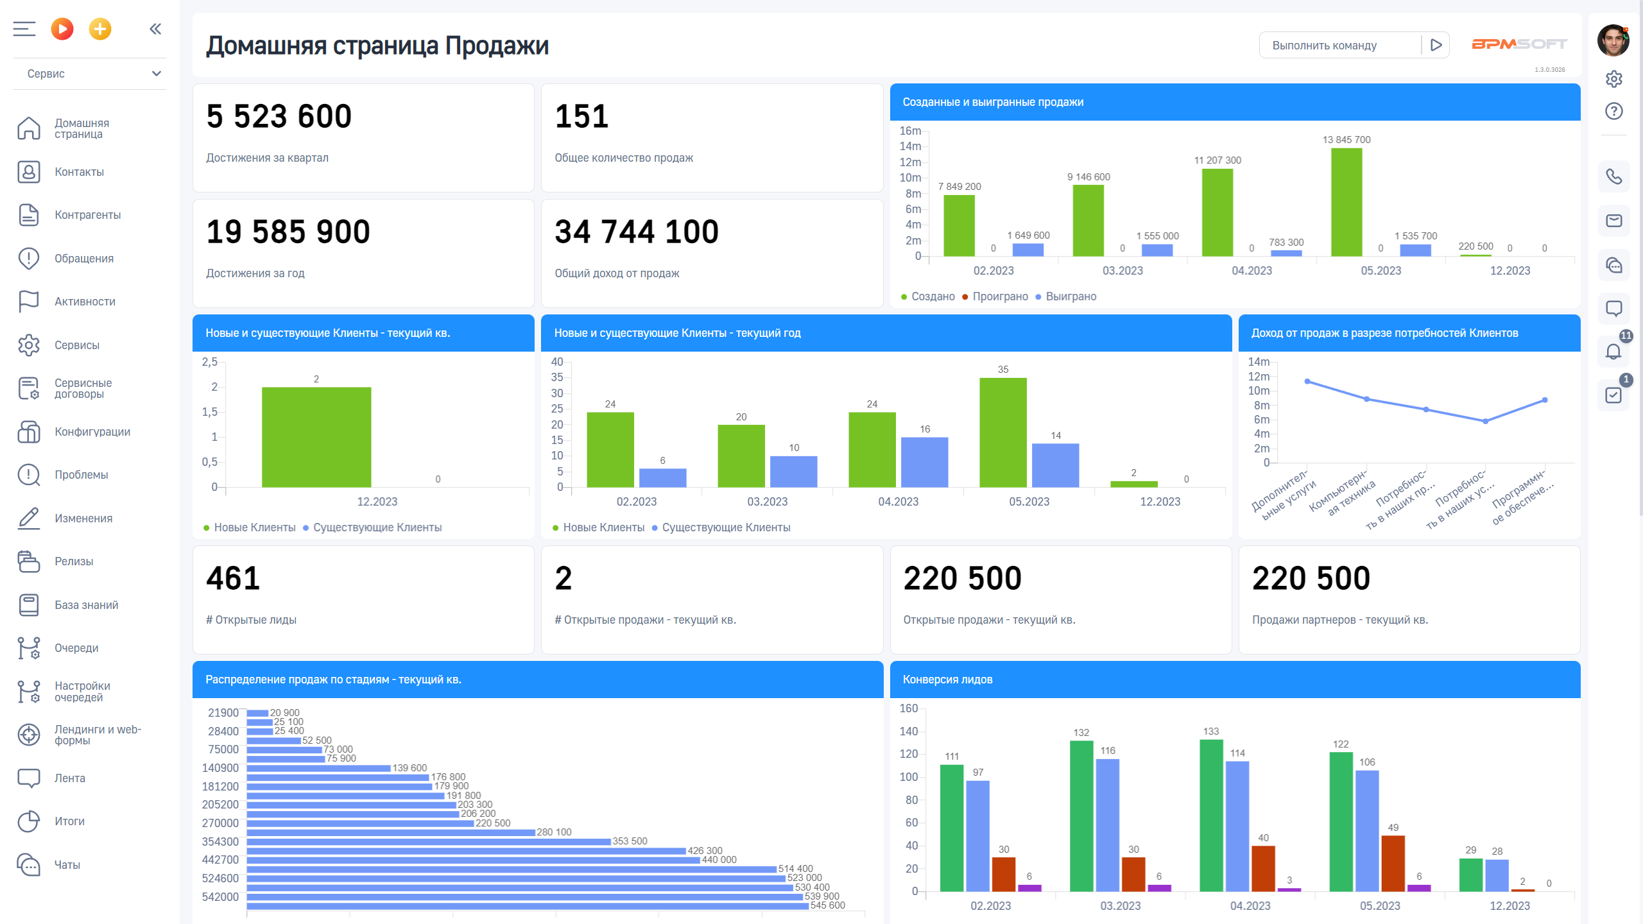The image size is (1643, 924).
Task: Open the hamburger menu icon
Action: click(x=24, y=29)
